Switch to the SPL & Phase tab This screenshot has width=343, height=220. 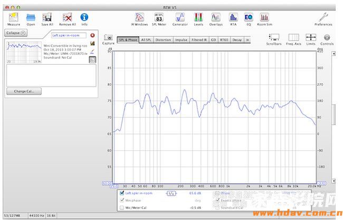(128, 40)
